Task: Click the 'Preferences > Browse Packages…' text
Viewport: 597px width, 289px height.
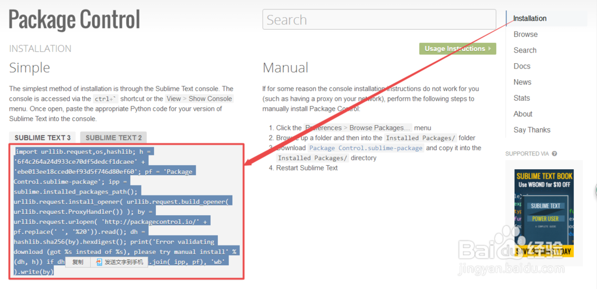Action: click(x=358, y=128)
